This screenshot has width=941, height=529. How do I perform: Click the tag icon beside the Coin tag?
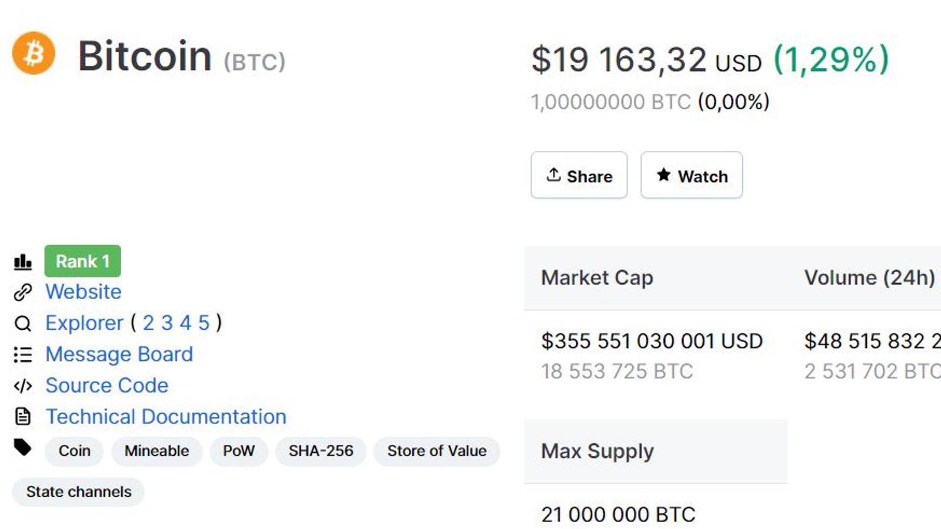[x=23, y=448]
